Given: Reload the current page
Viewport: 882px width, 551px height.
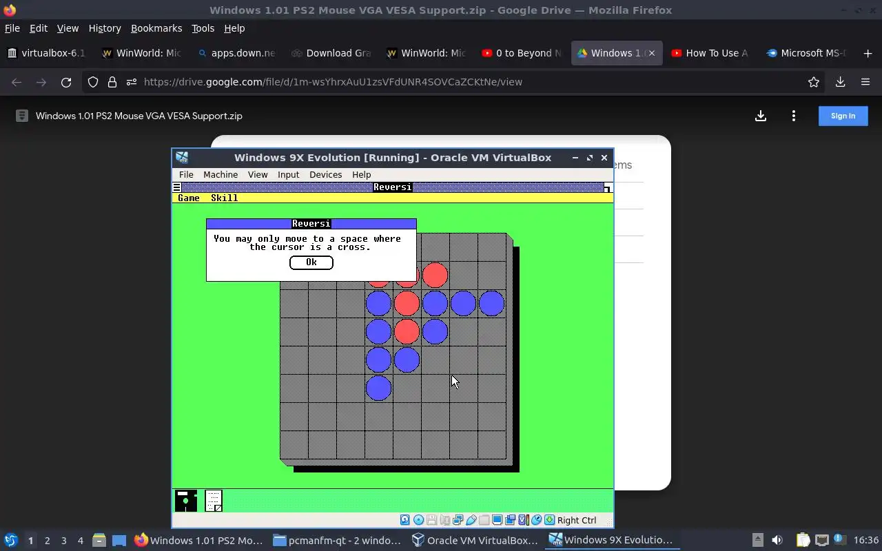Looking at the screenshot, I should (66, 82).
